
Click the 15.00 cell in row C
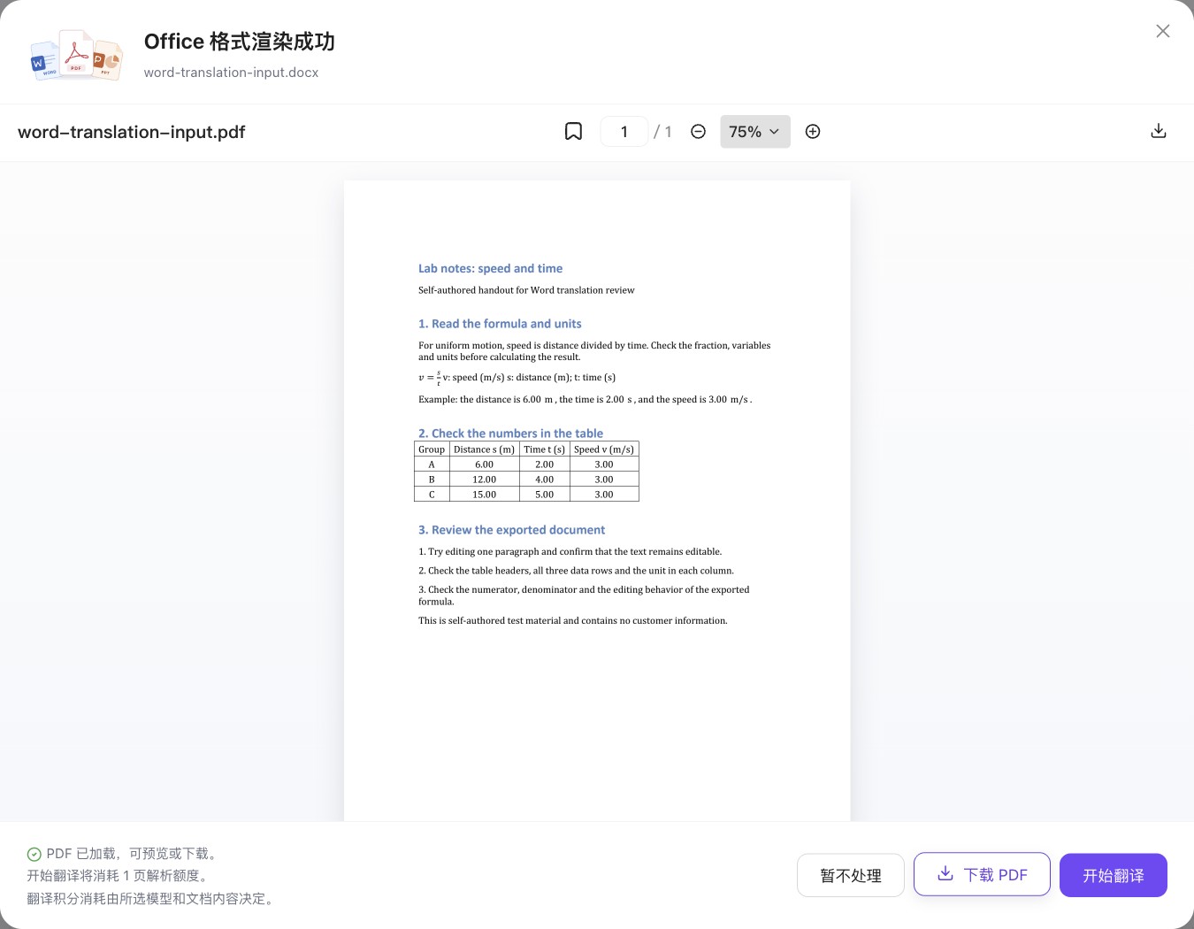tap(484, 495)
